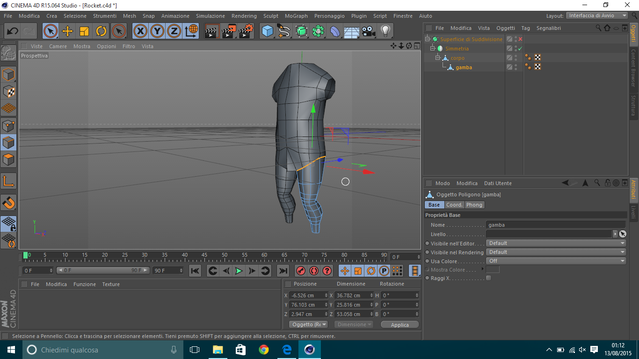Click the Applica button
Screen dimensions: 639x359
[399, 324]
